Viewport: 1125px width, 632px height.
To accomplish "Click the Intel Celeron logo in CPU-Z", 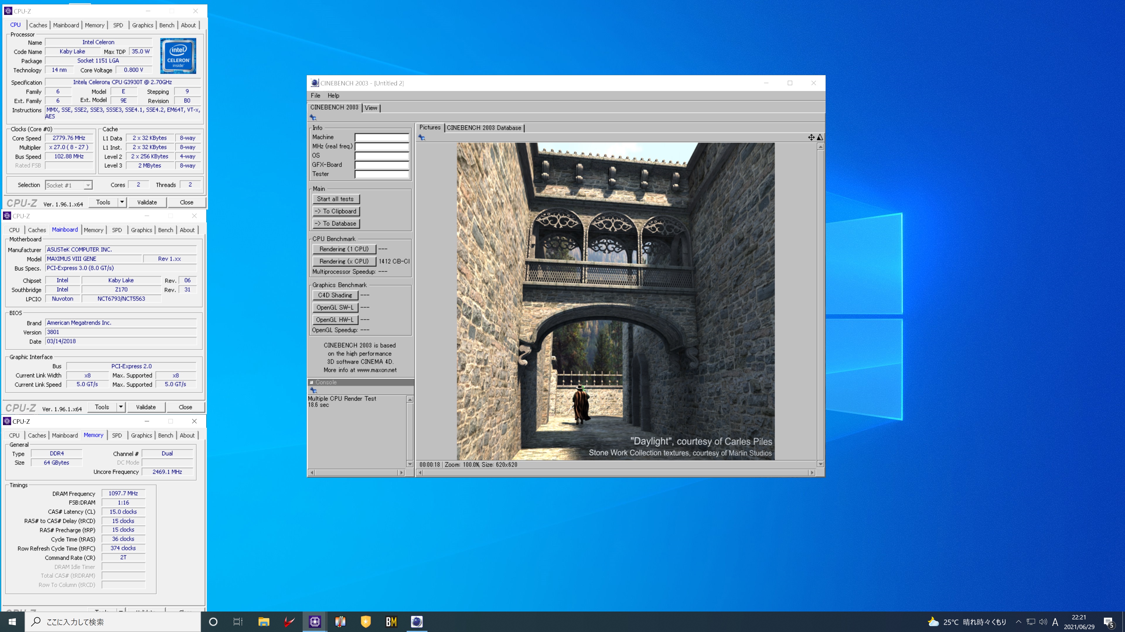I will coord(178,56).
